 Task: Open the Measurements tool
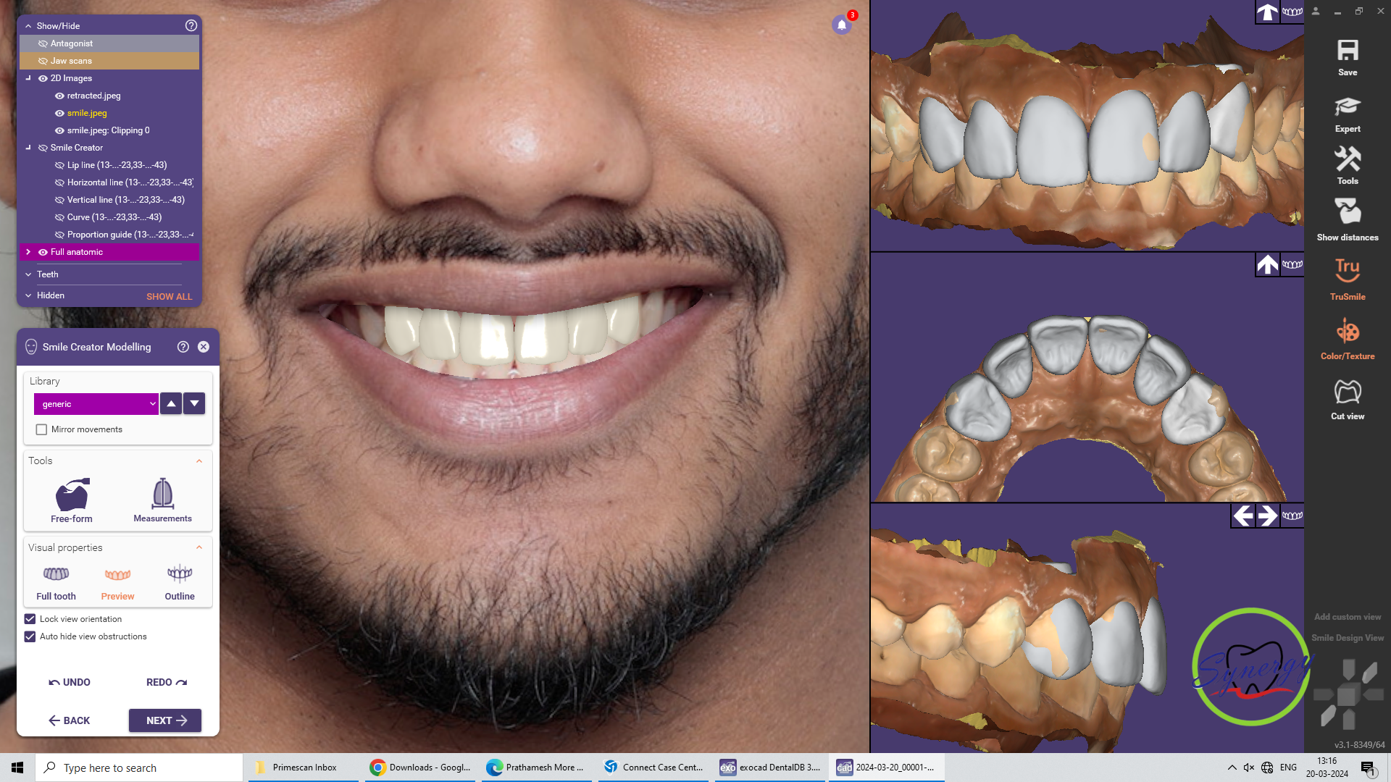pyautogui.click(x=162, y=500)
